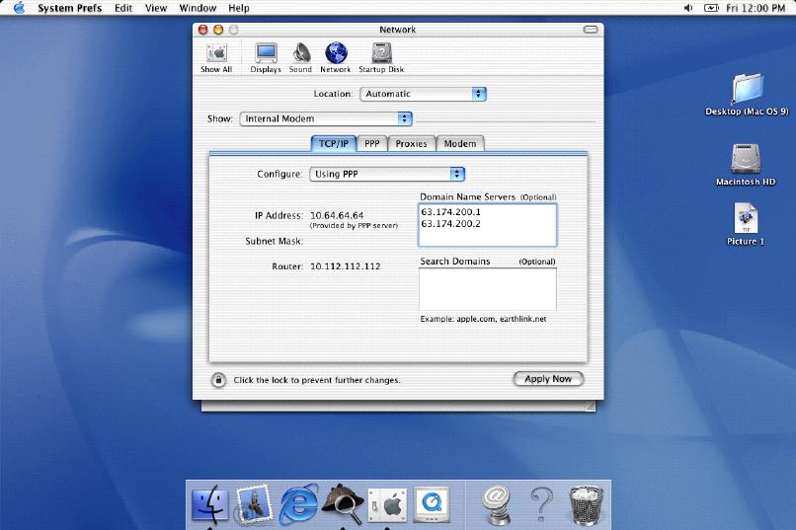Launch Internet Explorer from the Dock
Screen dimensions: 796x530
point(299,504)
